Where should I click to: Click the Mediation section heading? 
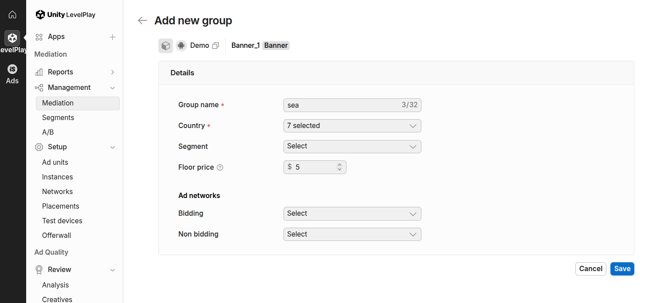pyautogui.click(x=51, y=54)
